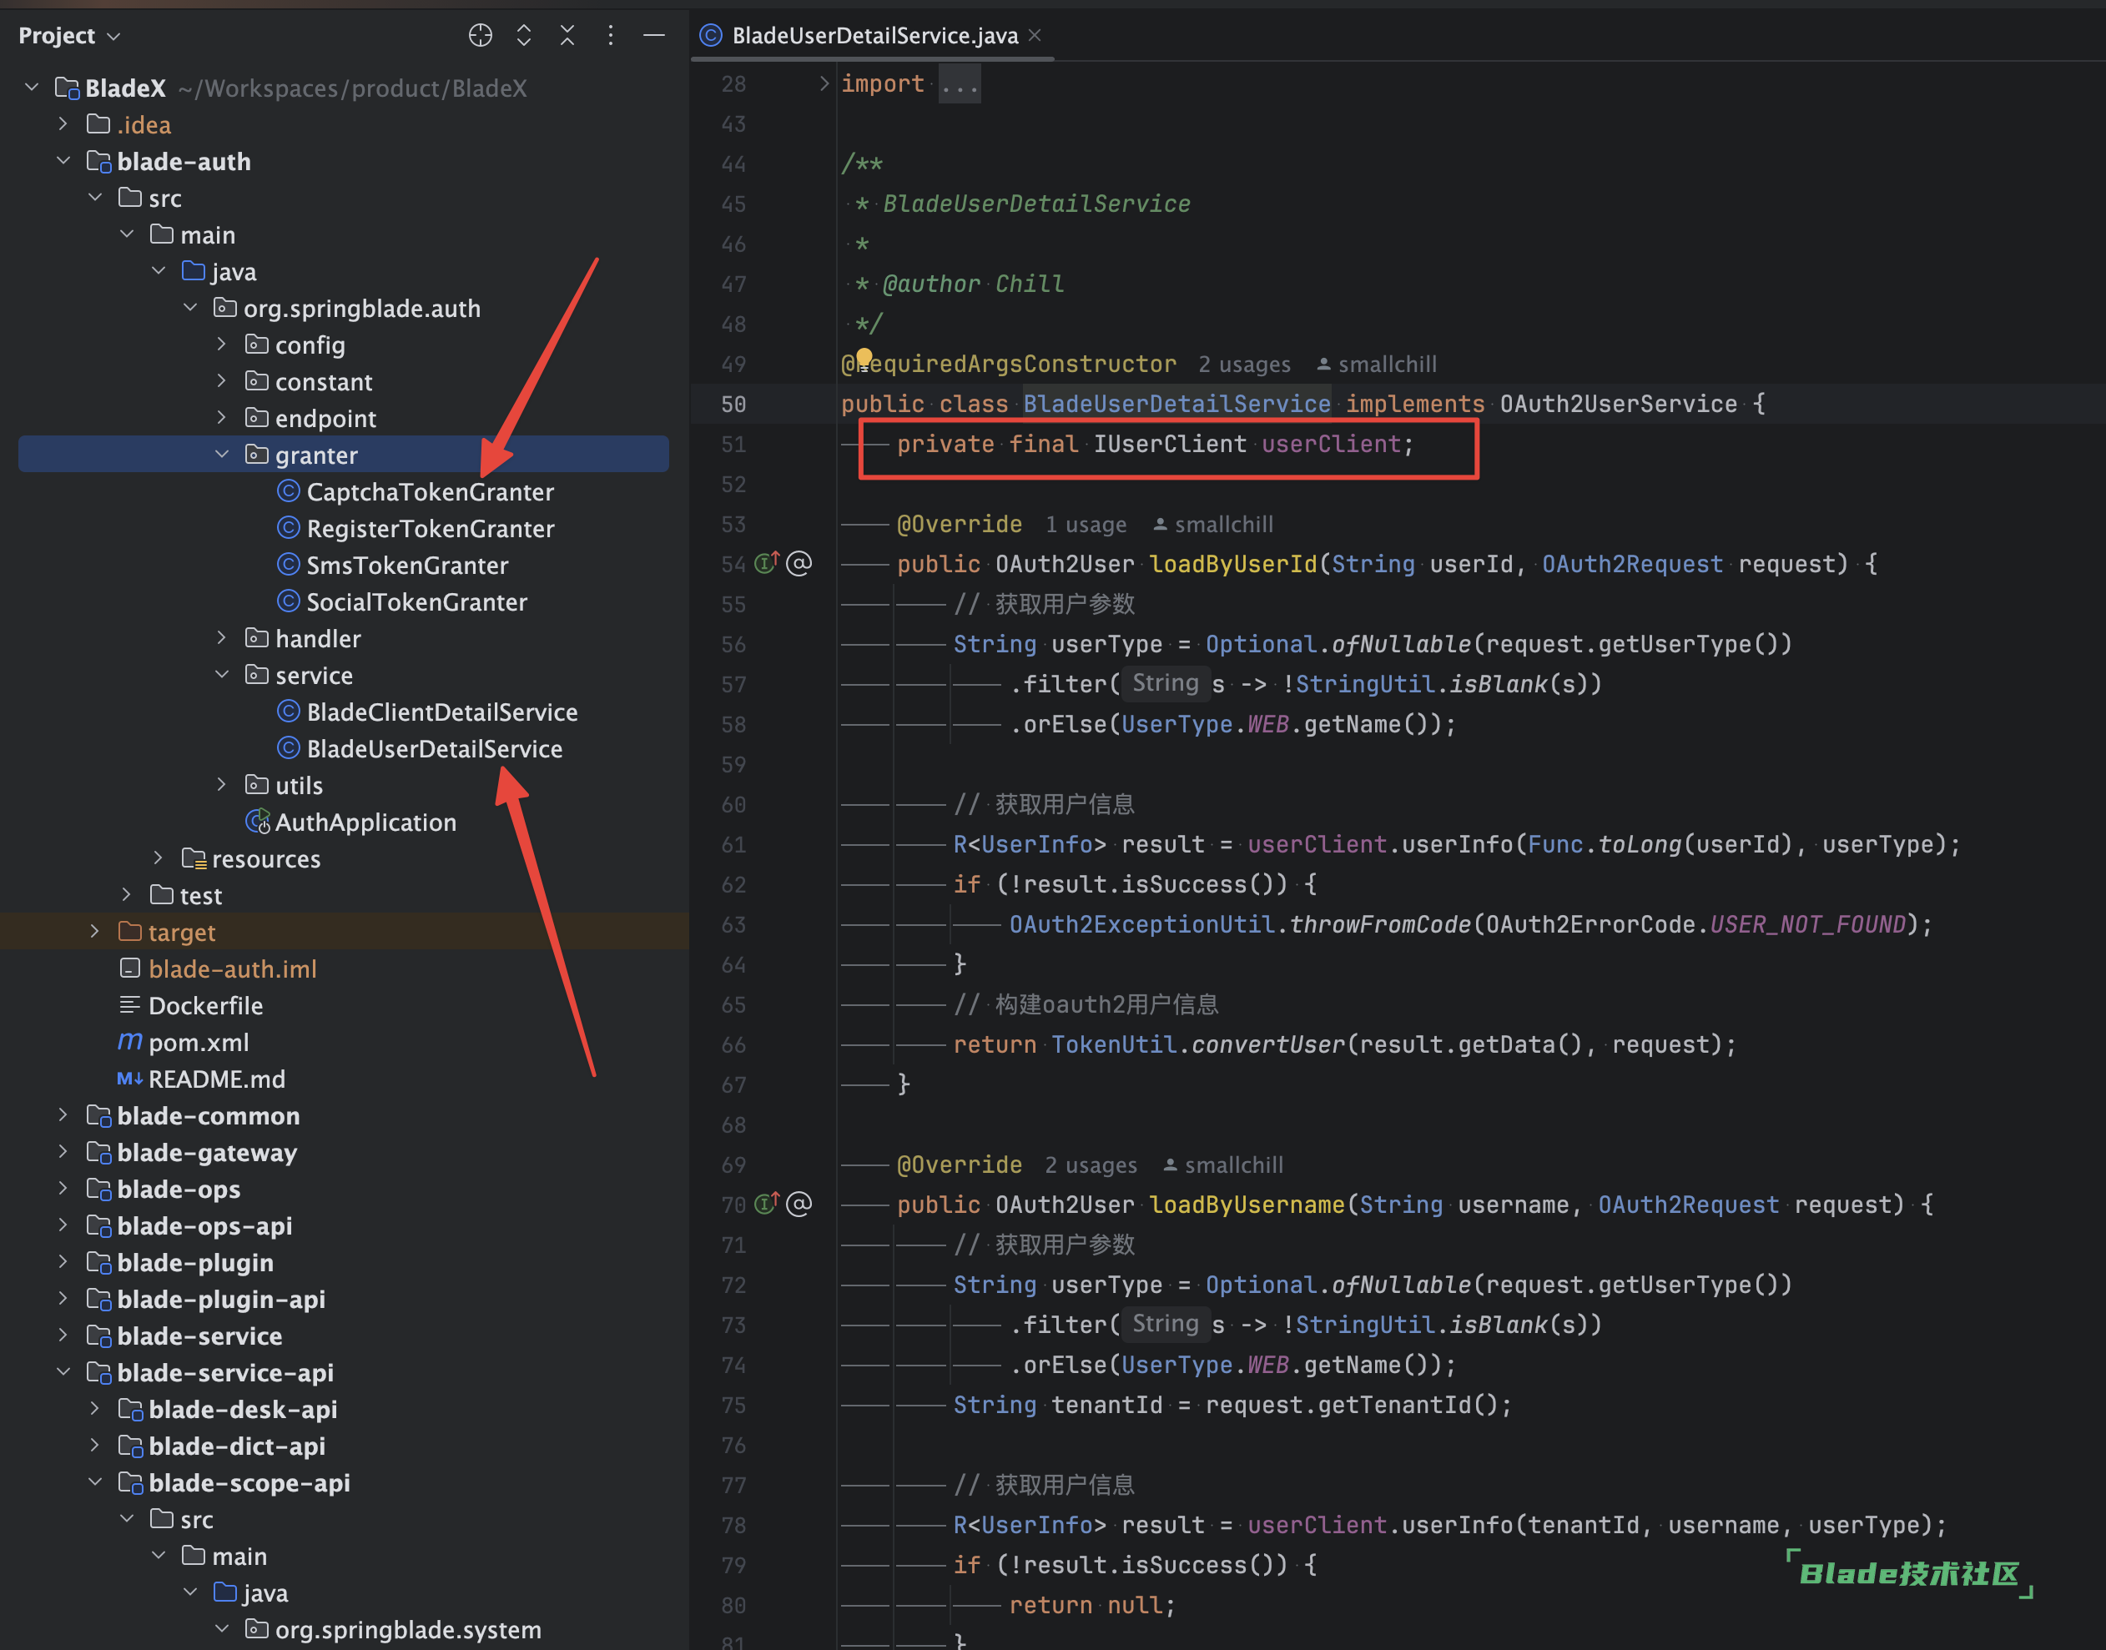Image resolution: width=2106 pixels, height=1650 pixels.
Task: Open AuthApplication class
Action: pyautogui.click(x=365, y=822)
